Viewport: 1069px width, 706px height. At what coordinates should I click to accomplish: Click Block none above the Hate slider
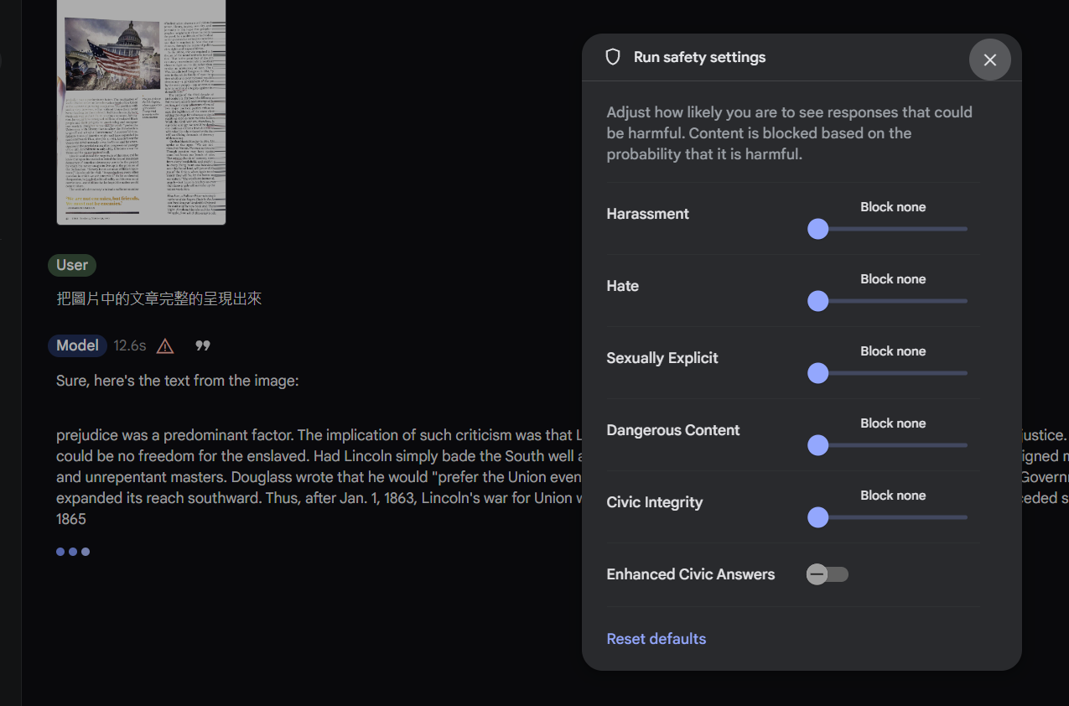click(x=893, y=279)
